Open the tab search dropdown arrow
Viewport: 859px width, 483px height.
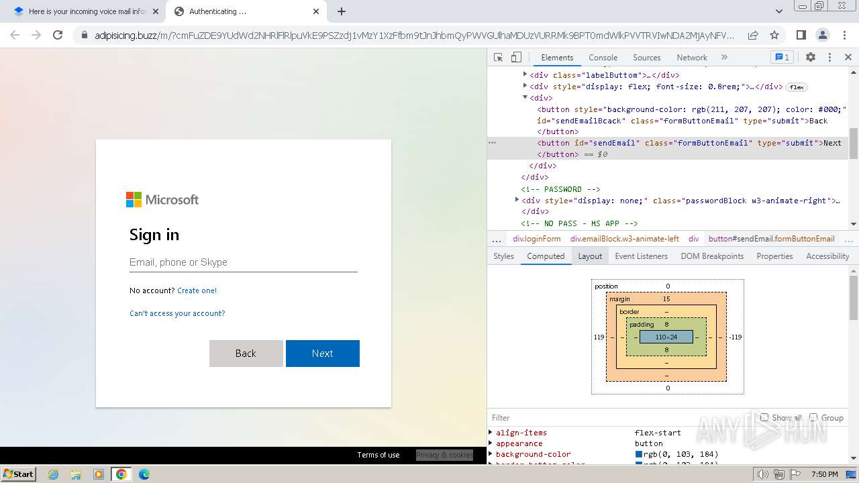[x=778, y=11]
